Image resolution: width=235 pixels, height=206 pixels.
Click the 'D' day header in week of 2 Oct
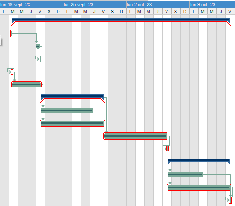[x=185, y=11]
